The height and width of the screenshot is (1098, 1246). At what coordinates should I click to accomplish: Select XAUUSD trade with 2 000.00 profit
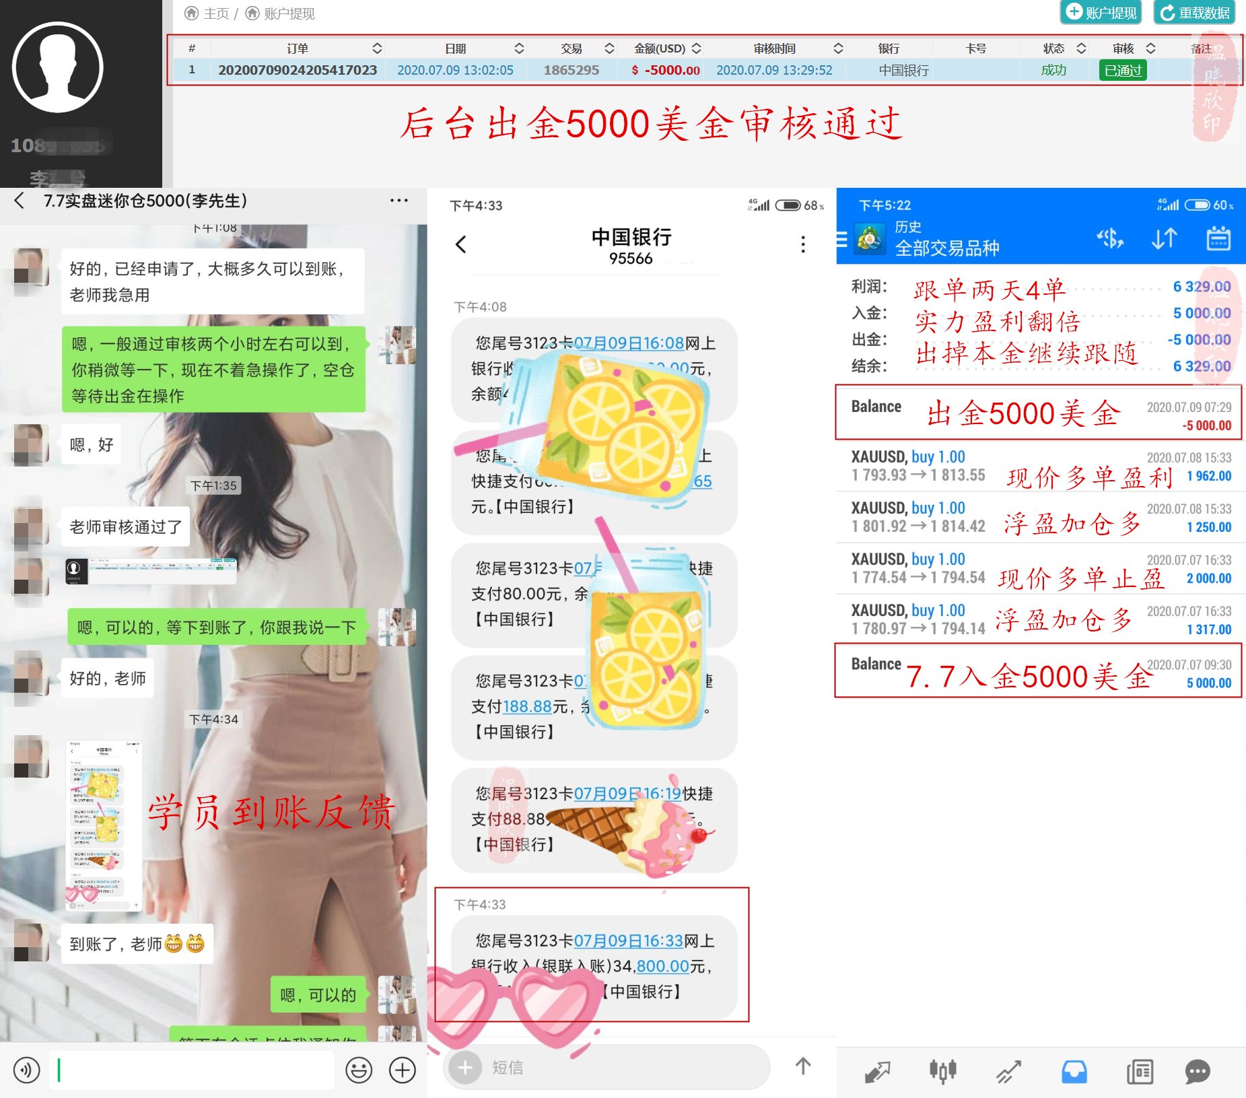(1041, 569)
